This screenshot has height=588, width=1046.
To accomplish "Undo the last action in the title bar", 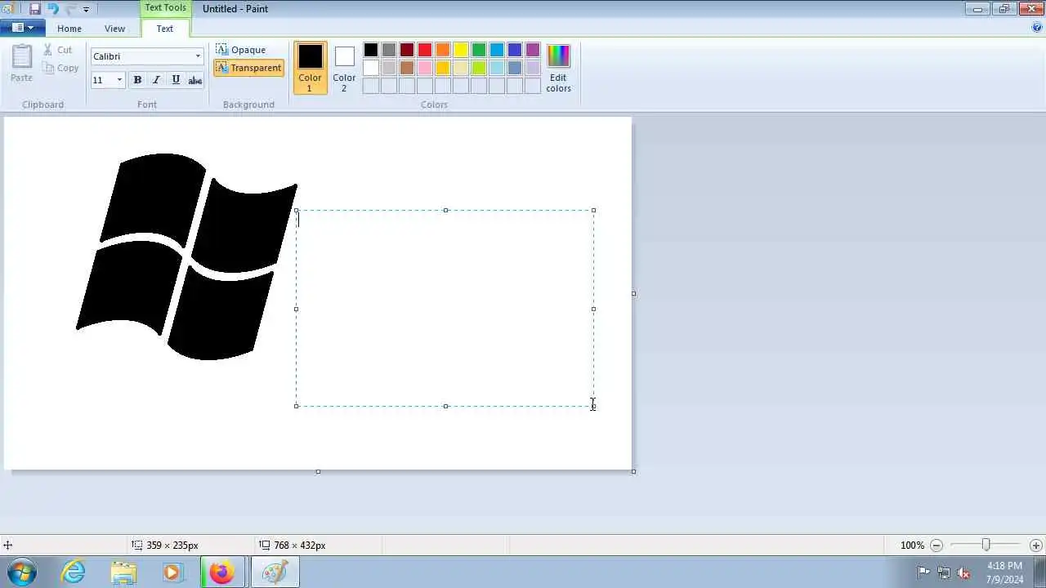I will point(52,9).
